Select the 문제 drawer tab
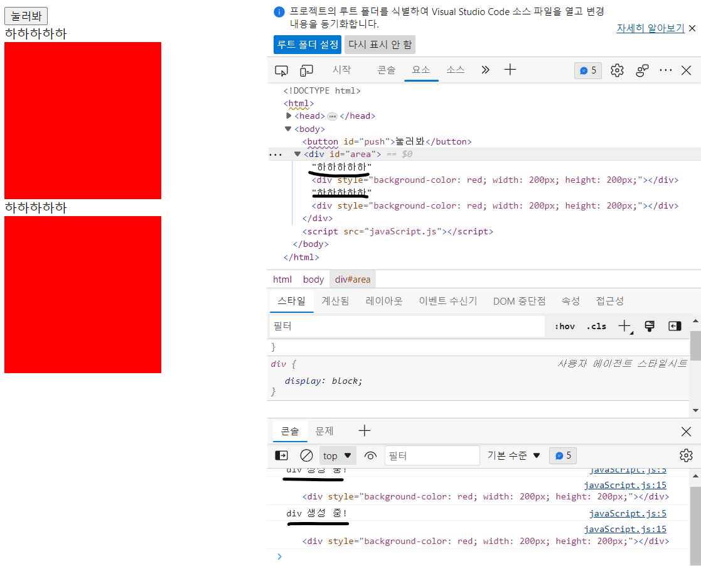 point(324,432)
